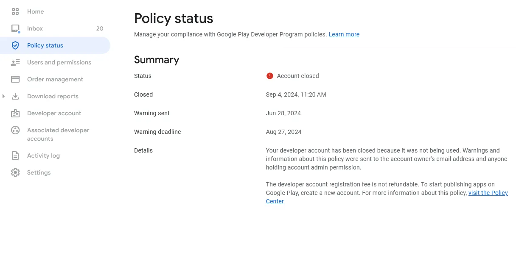This screenshot has height=261, width=516.
Task: Open the Inbox via its icon
Action: [x=15, y=28]
